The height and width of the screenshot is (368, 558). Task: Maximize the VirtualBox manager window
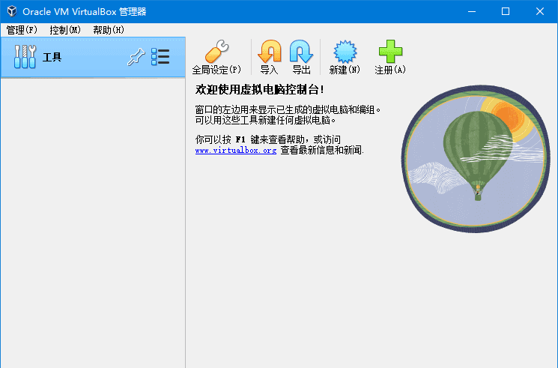[x=506, y=11]
